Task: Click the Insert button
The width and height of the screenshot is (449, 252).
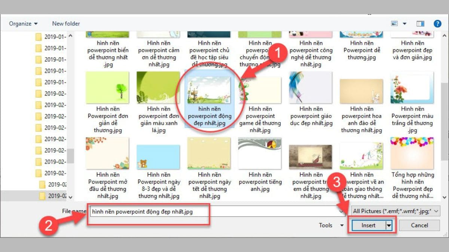Action: click(x=368, y=225)
